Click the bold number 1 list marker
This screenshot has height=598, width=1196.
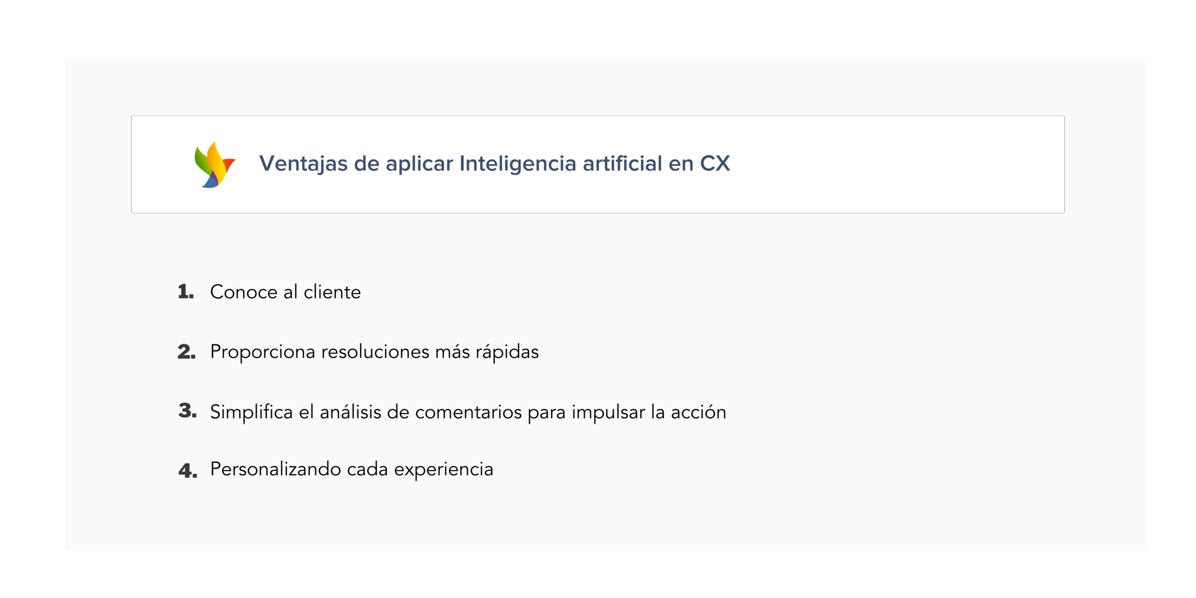click(185, 292)
